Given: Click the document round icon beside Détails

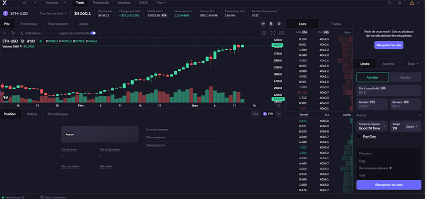Looking at the screenshot, I should (x=271, y=24).
